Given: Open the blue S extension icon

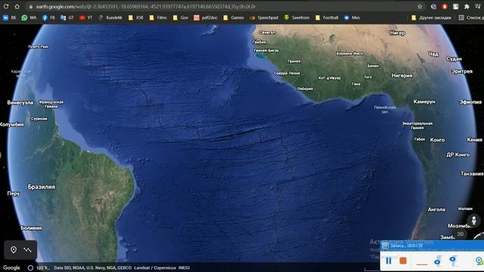Looking at the screenshot, I should 433,7.
